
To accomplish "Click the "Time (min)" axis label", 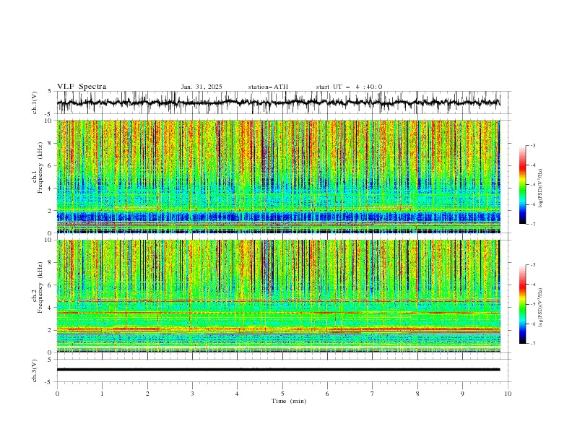I will 289,401.
